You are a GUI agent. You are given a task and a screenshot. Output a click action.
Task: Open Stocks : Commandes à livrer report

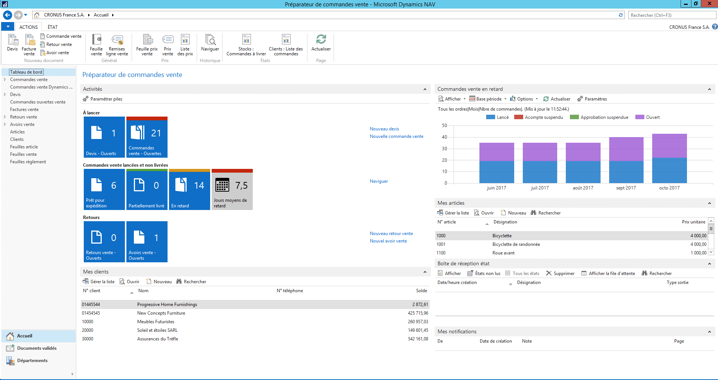pyautogui.click(x=246, y=45)
